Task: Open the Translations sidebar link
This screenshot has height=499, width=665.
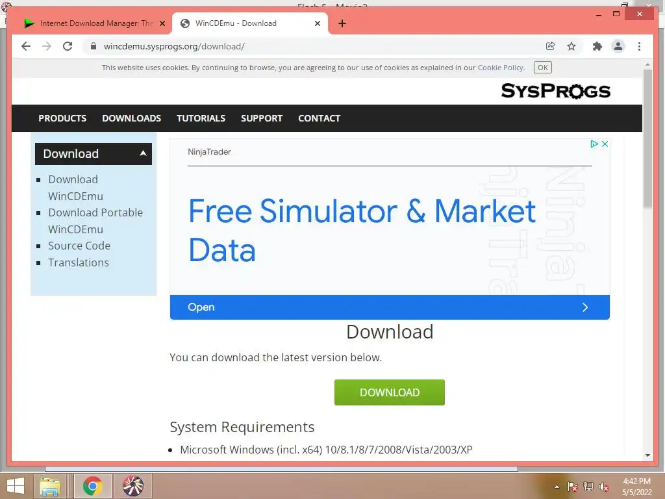Action: tap(79, 262)
